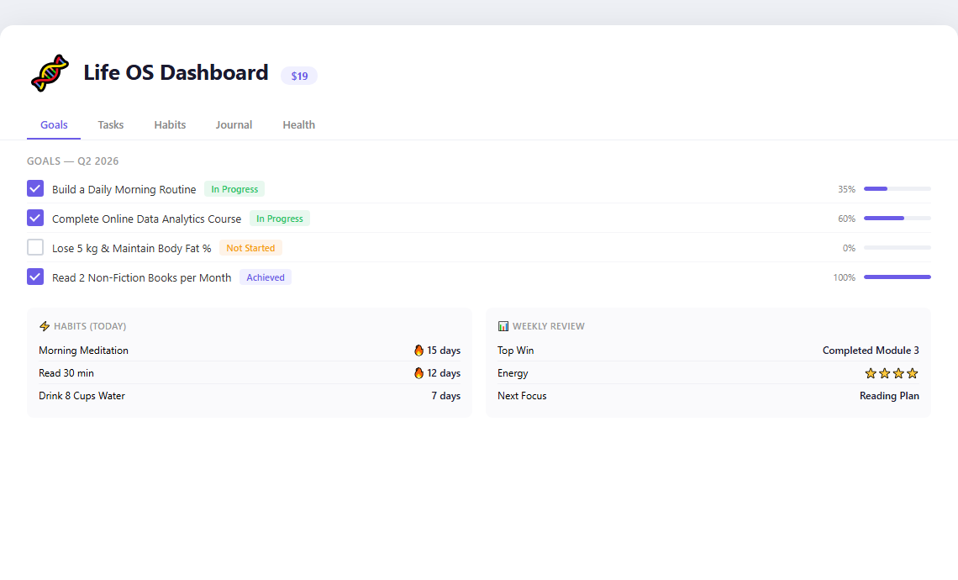The image size is (958, 580).
Task: Click the 0% progress percentage
Action: (850, 248)
